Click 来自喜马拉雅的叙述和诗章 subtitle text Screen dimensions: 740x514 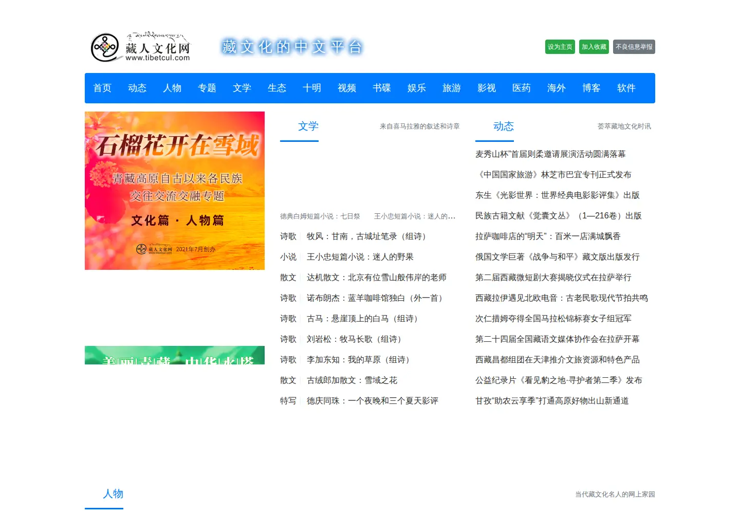pos(420,126)
